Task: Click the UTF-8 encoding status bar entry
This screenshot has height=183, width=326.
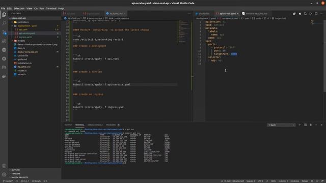Action: coord(260,181)
